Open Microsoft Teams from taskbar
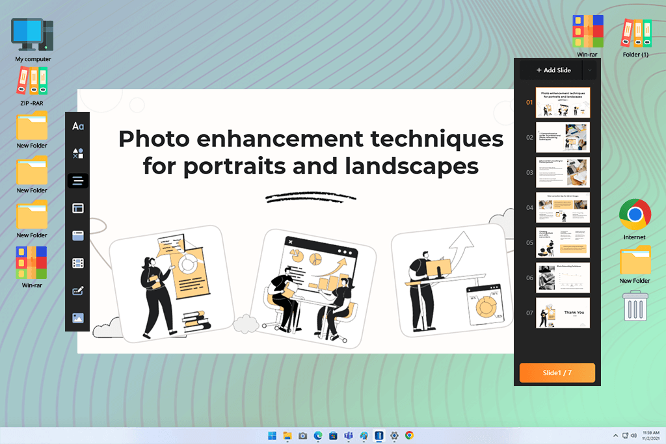 349,436
